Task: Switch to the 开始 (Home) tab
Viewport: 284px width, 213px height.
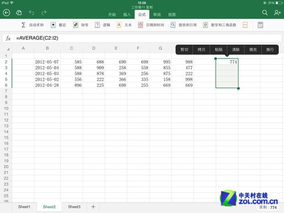Action: tap(112, 15)
